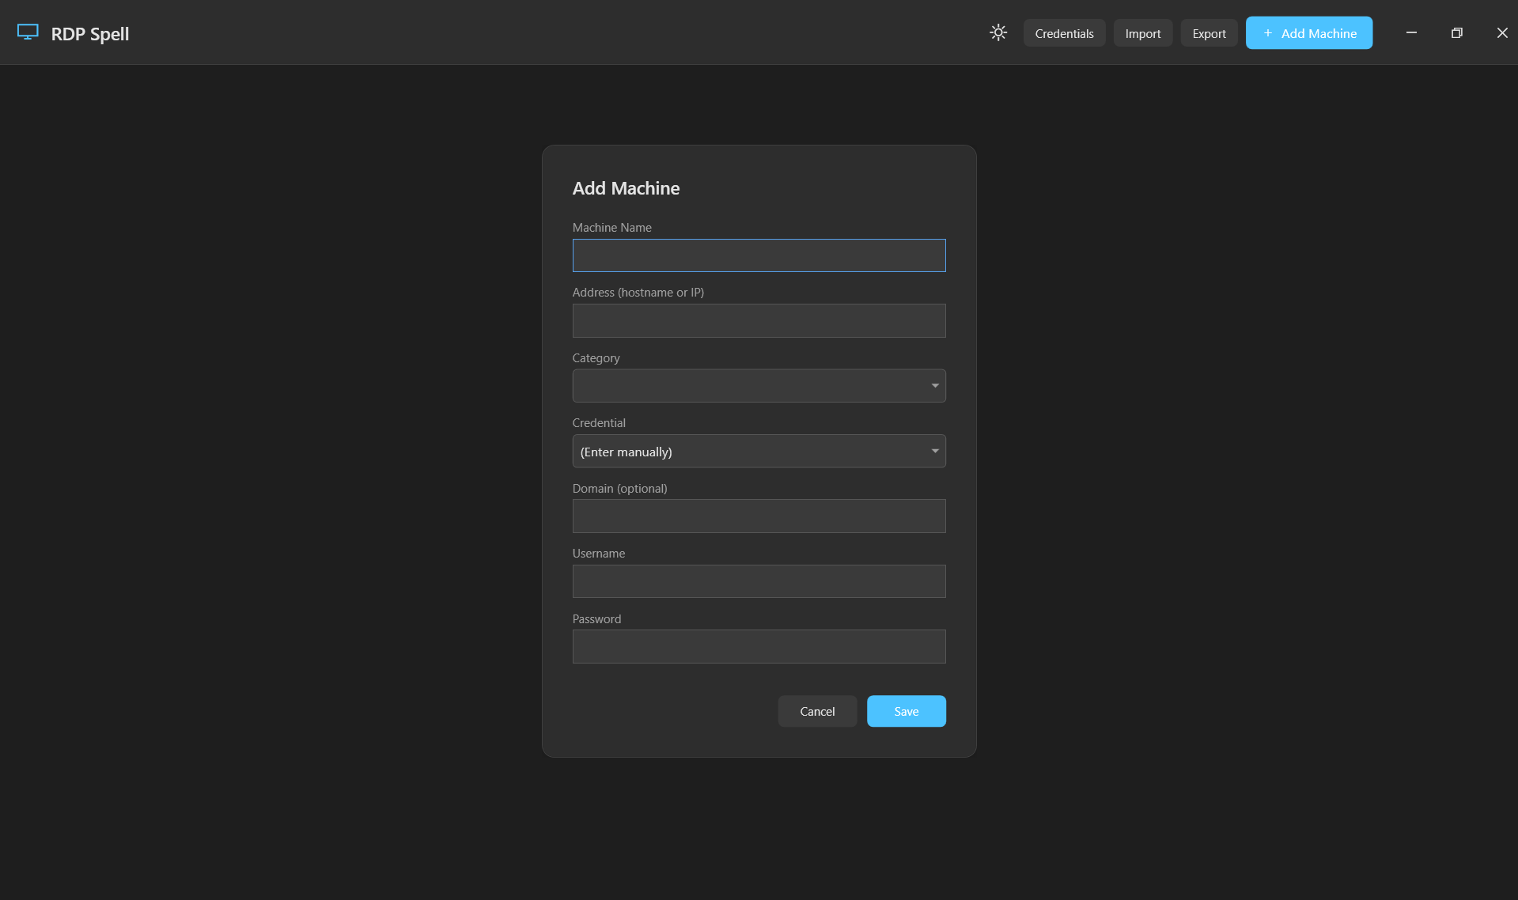Click the Machine Name input field
The width and height of the screenshot is (1518, 900).
click(758, 255)
